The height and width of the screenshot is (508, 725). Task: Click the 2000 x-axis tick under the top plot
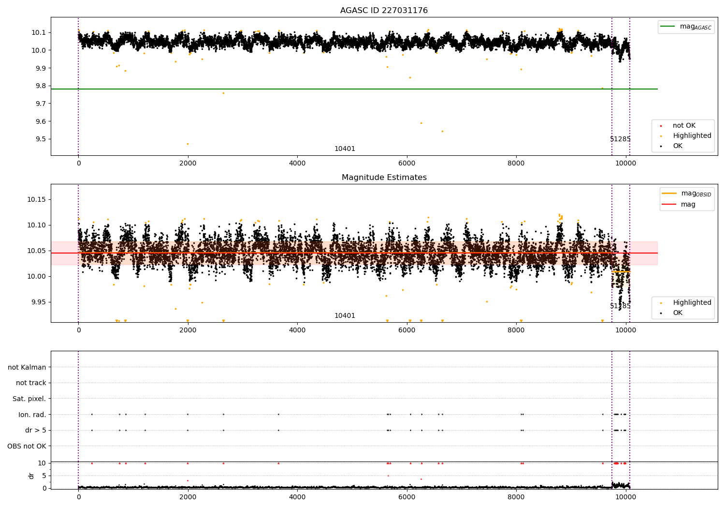point(188,164)
